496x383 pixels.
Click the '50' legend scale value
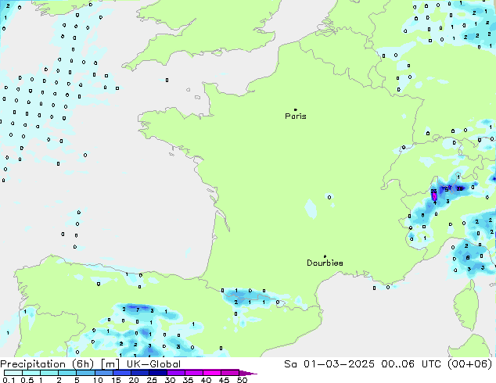pos(242,380)
